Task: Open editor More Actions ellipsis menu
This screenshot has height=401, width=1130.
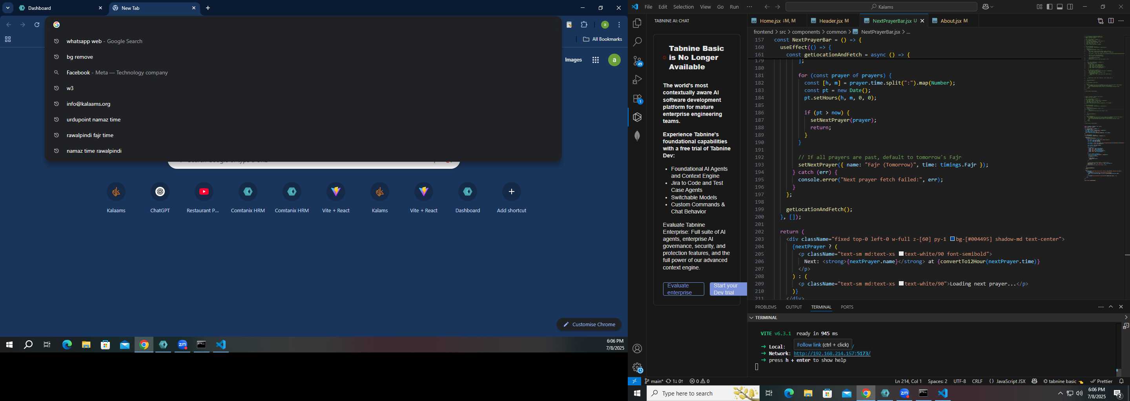Action: pos(1121,21)
